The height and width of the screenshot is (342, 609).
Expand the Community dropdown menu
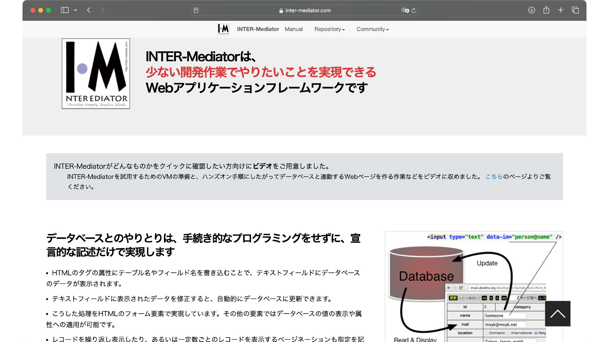pos(373,29)
